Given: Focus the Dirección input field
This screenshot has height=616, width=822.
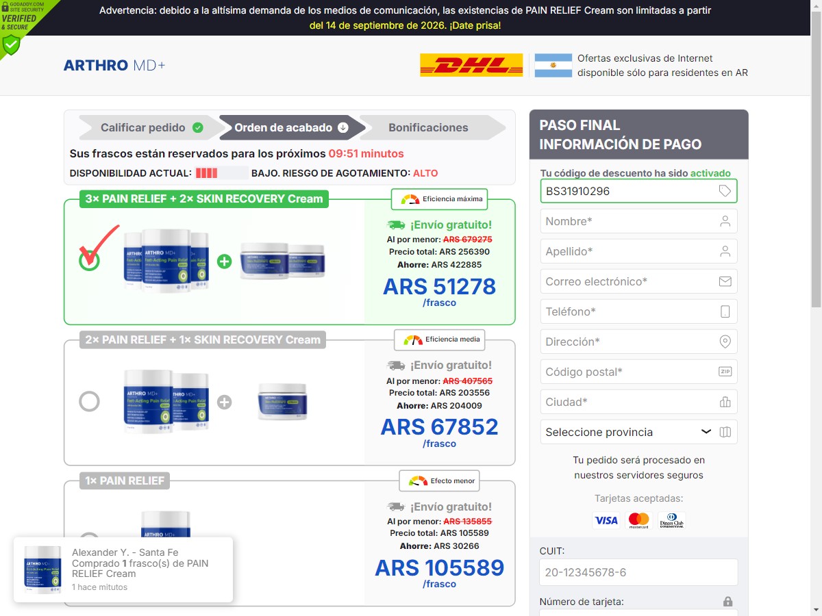Looking at the screenshot, I should pos(638,342).
